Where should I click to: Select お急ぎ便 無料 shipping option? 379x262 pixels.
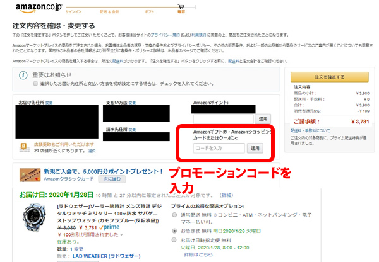(174, 231)
